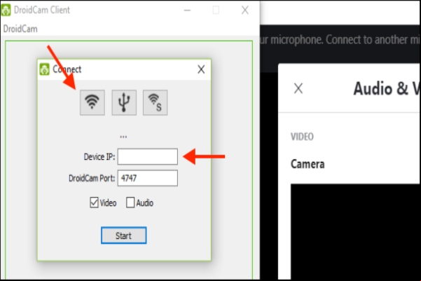Click the DroidCam icon in Connect dialog title

coord(45,69)
